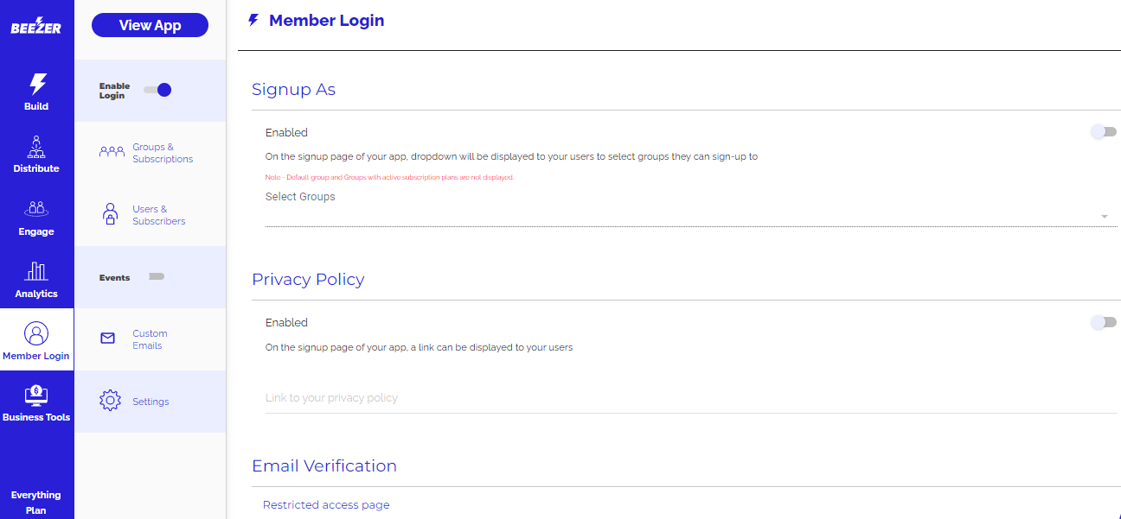Viewport: 1121px width, 519px height.
Task: Expand the Select Groups dropdown arrow
Action: click(x=1105, y=217)
